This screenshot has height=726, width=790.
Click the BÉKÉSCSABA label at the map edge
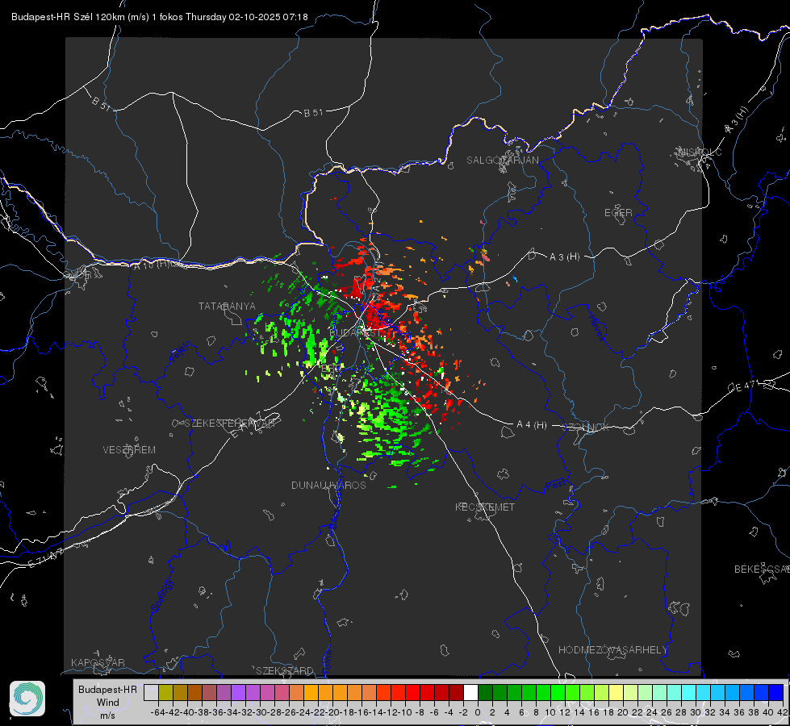coord(762,569)
